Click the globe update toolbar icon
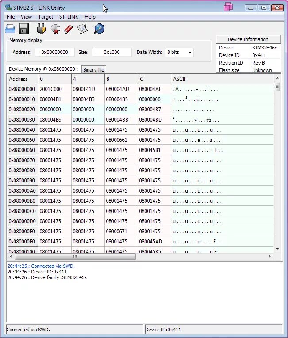The image size is (288, 338). (100, 29)
